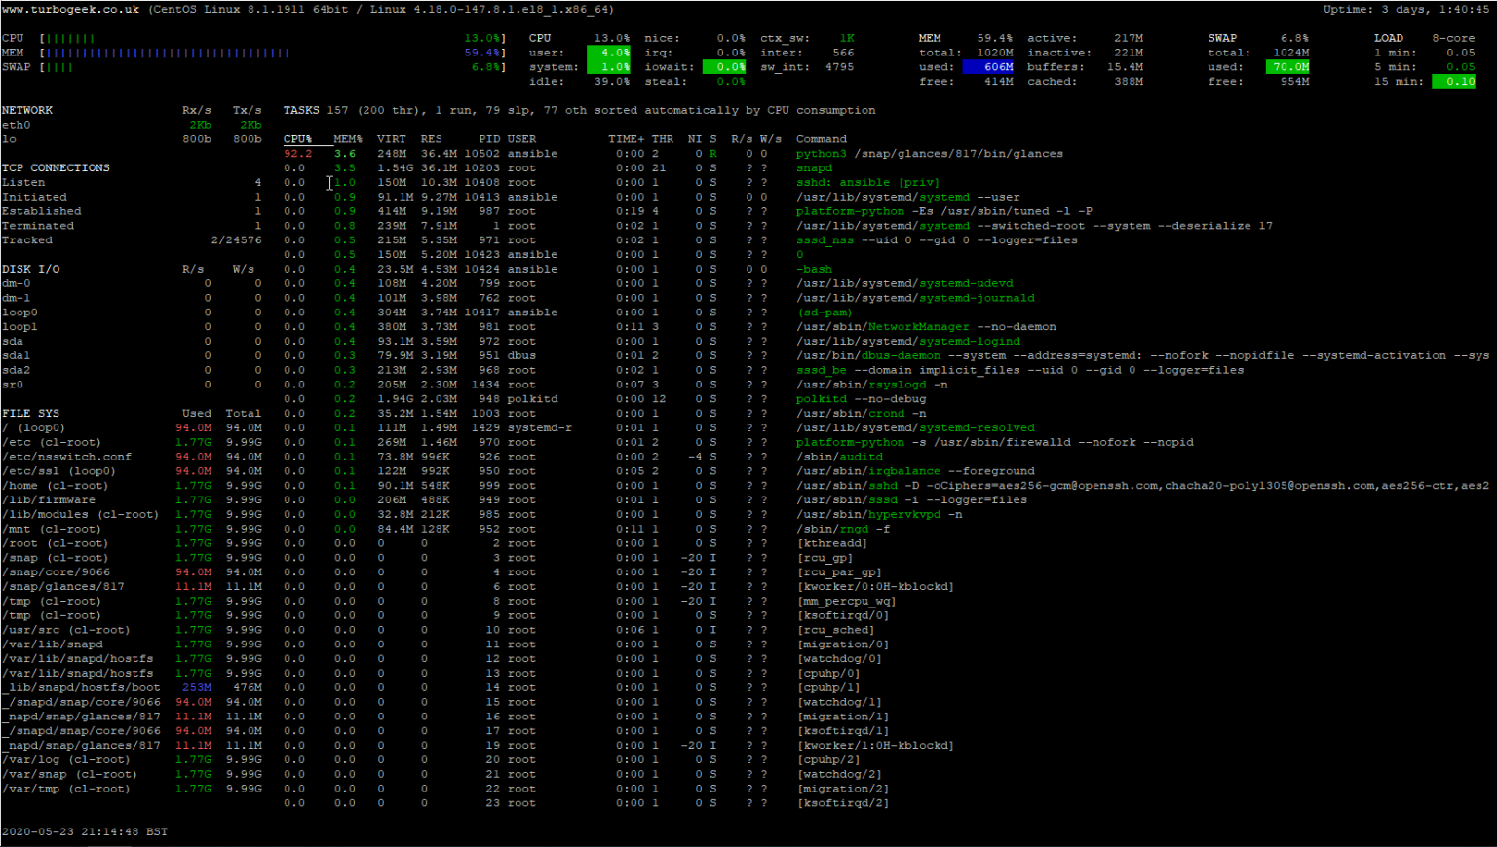Viewport: 1497px width, 847px height.
Task: Select the dbus-daemon process command
Action: (1142, 355)
